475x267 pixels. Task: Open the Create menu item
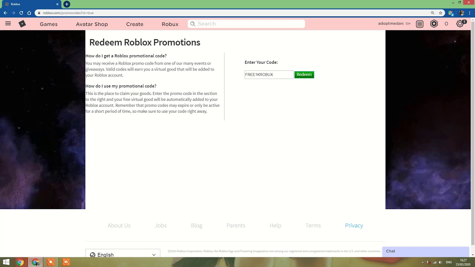135,24
